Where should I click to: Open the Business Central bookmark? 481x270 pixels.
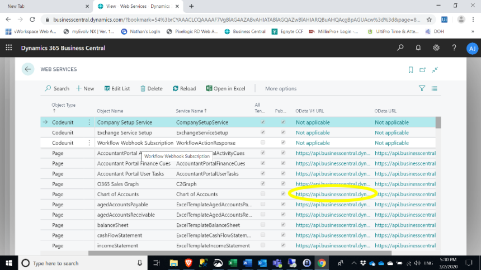[245, 31]
